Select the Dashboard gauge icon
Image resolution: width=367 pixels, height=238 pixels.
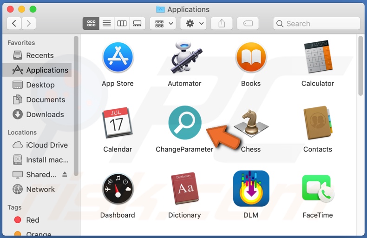click(x=118, y=189)
